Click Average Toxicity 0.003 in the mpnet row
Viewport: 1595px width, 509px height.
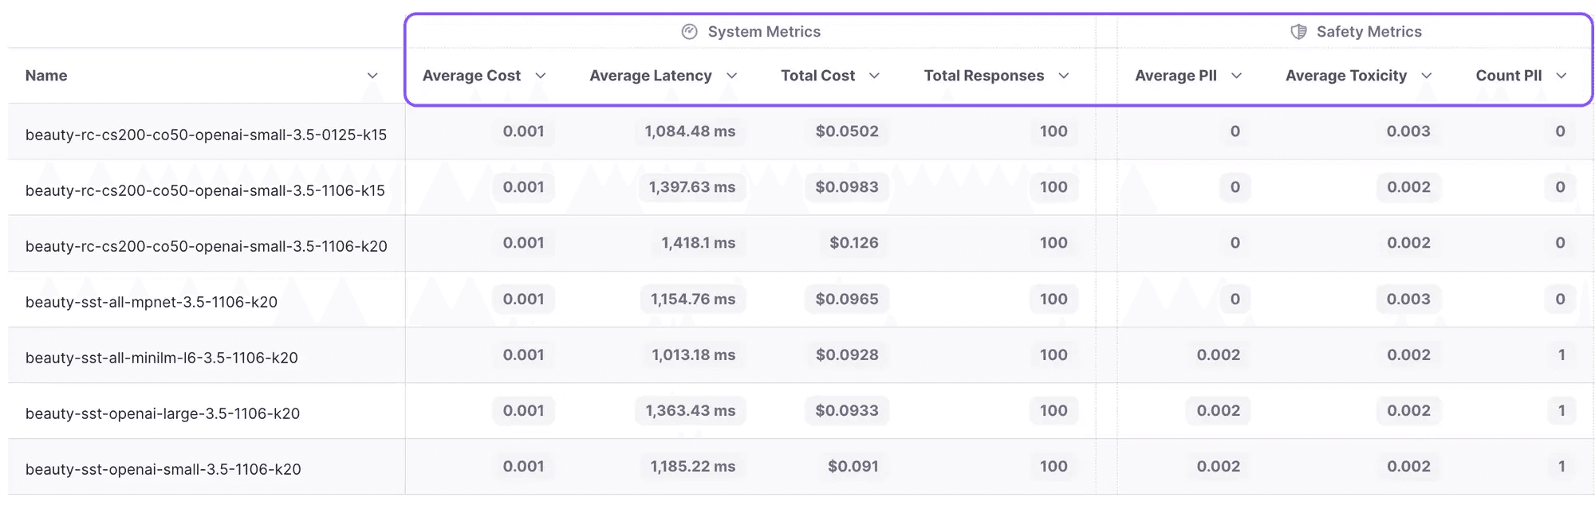coord(1408,299)
